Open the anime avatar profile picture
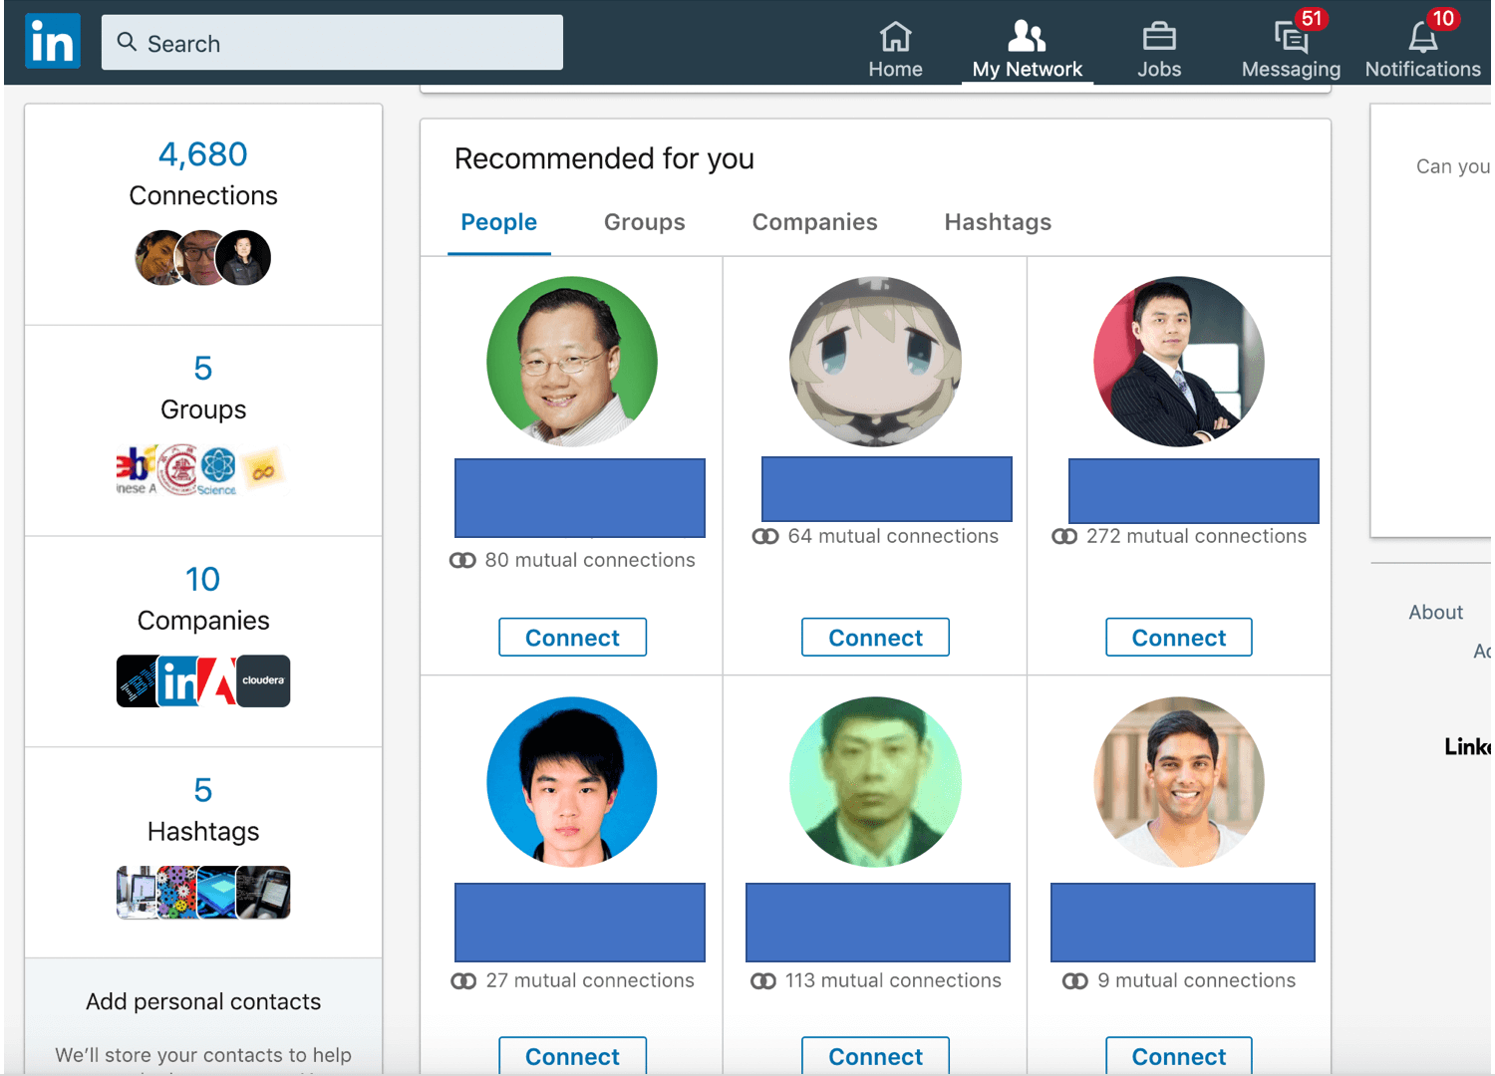The width and height of the screenshot is (1495, 1076). point(875,362)
